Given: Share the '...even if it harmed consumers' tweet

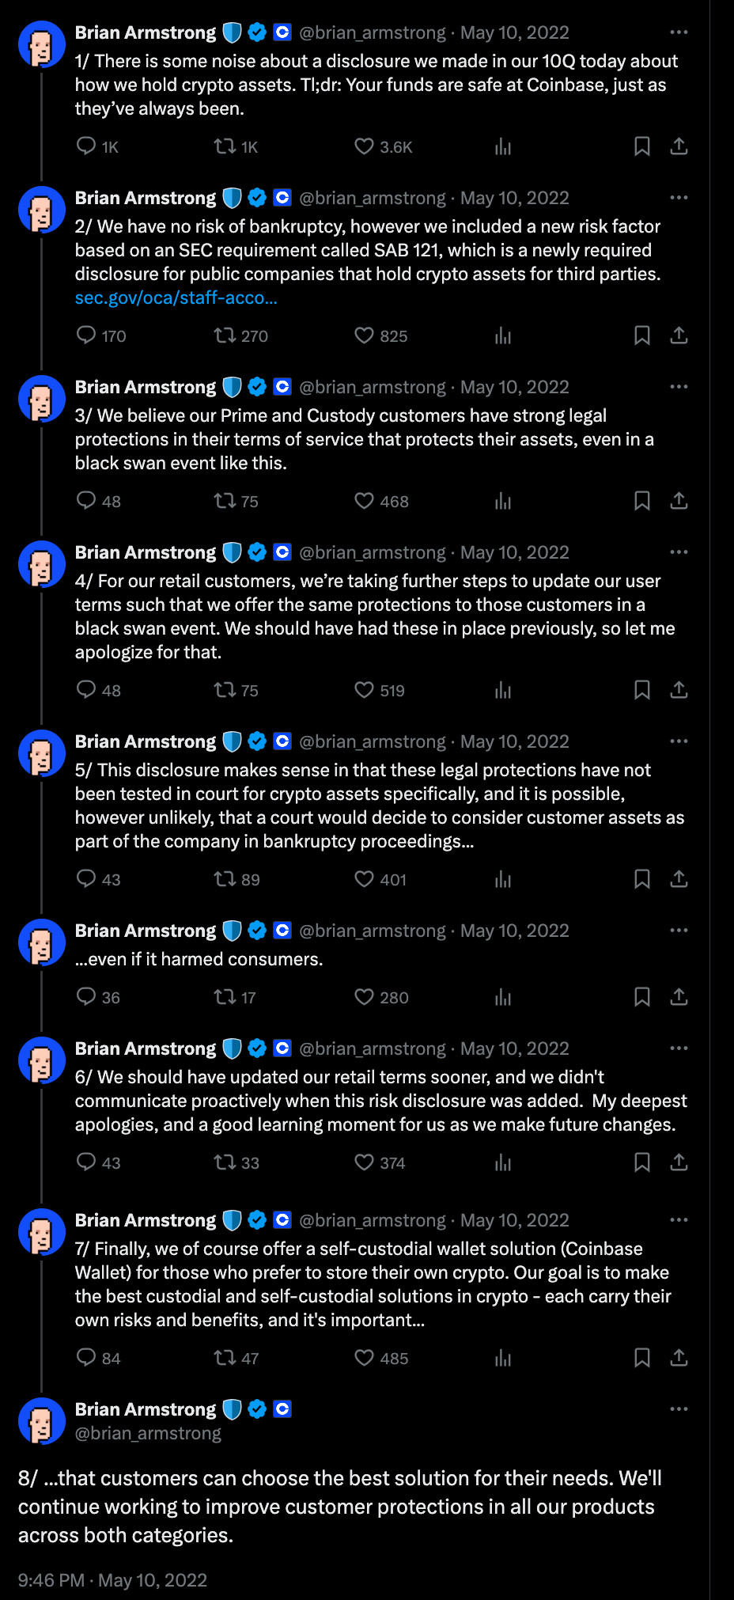Looking at the screenshot, I should click(x=679, y=997).
